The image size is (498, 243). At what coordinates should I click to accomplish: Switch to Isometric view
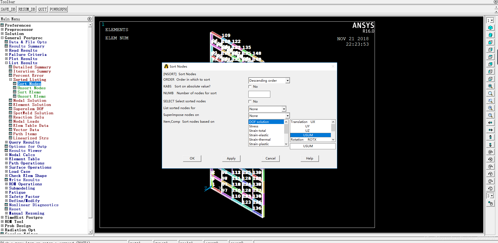coord(490,28)
